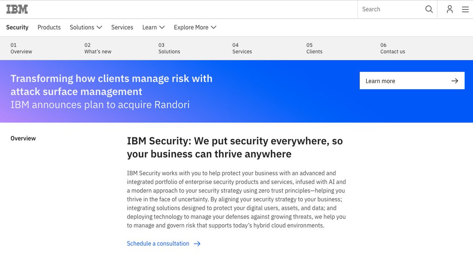Expand the Learn dropdown menu

[153, 27]
